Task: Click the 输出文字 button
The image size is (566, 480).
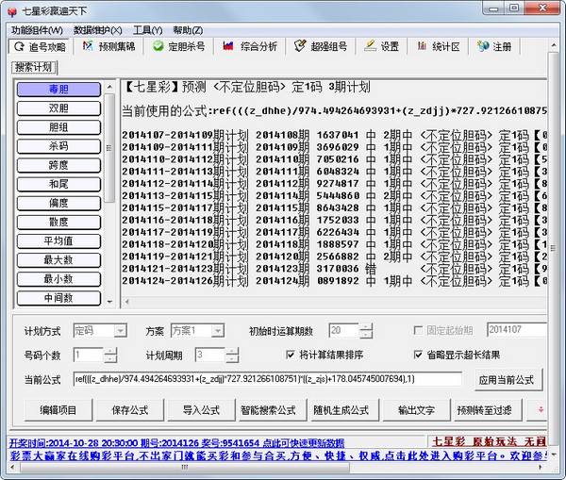Action: (x=416, y=410)
